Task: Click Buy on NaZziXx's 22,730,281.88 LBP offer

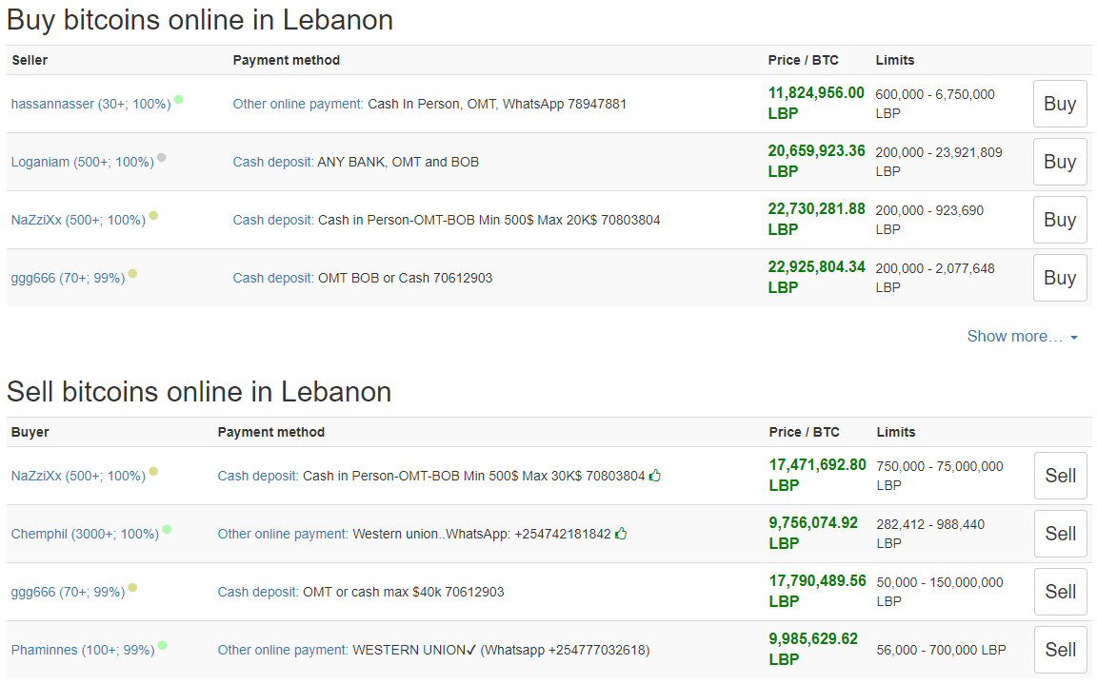Action: (1059, 220)
